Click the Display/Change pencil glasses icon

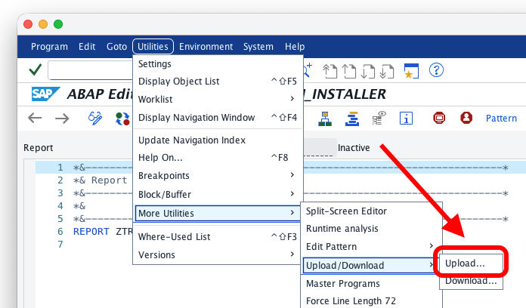click(x=95, y=118)
